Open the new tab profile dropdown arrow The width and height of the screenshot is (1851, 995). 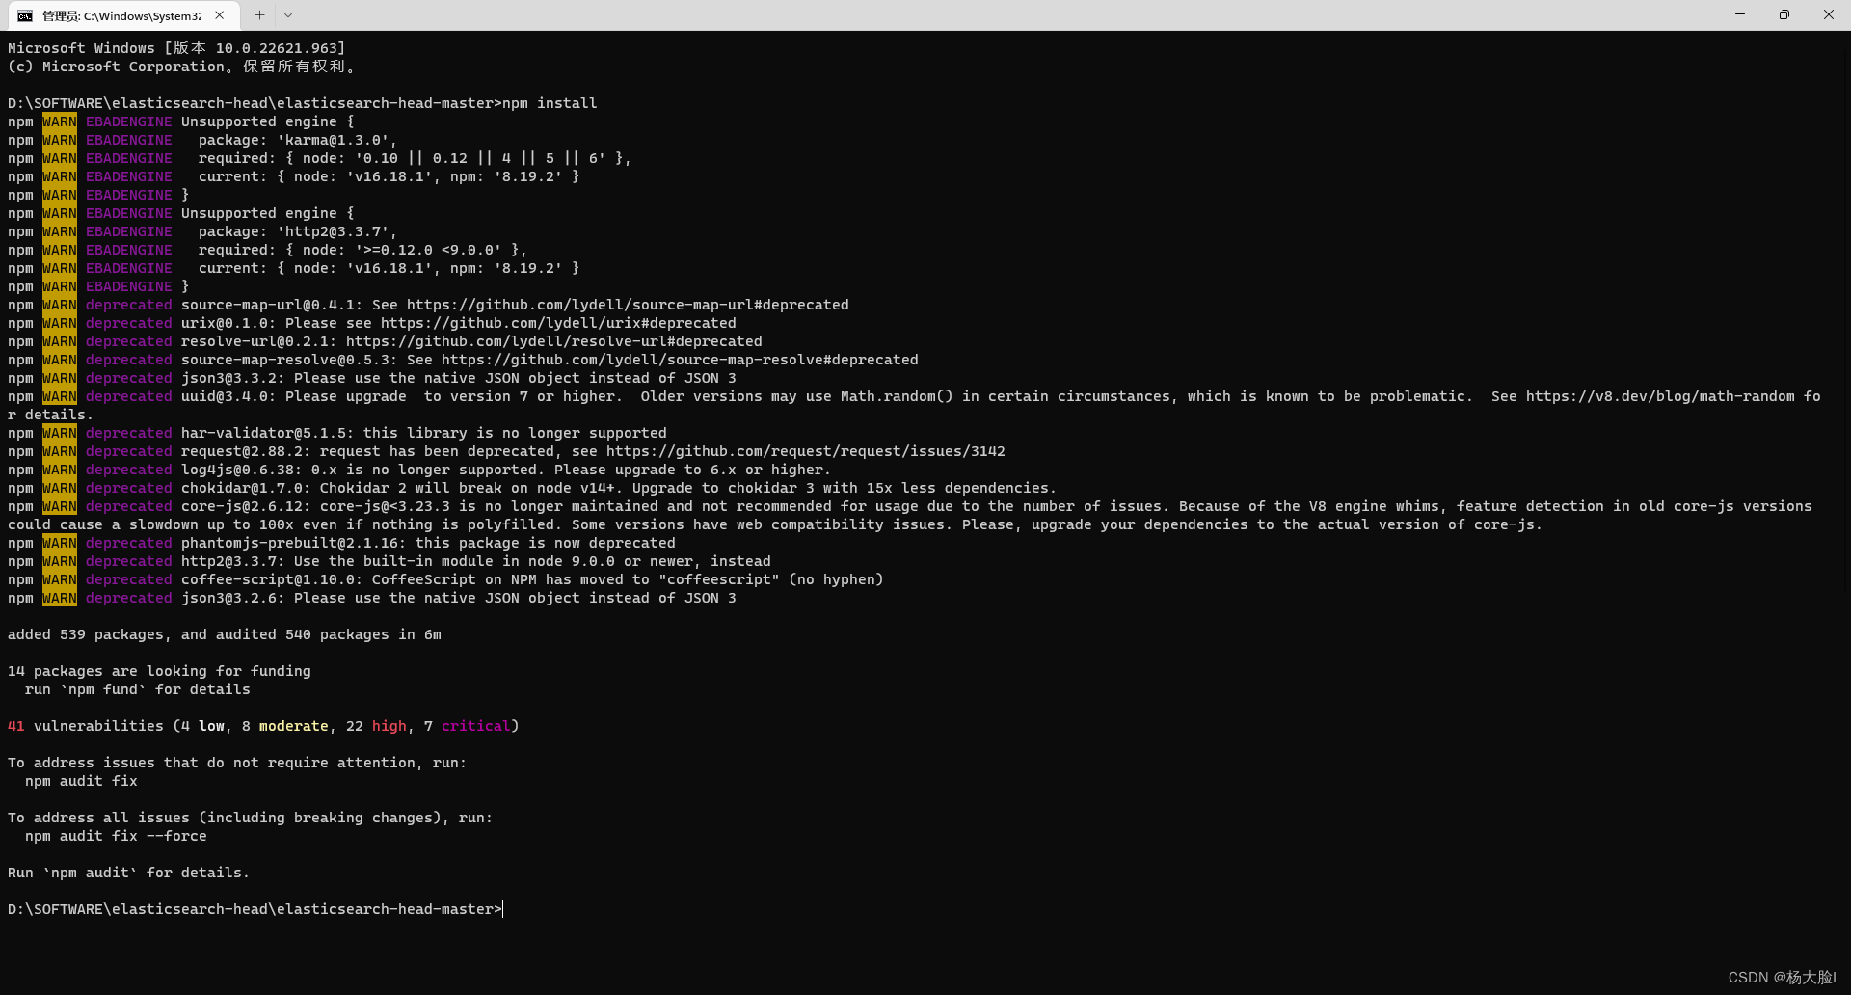[x=288, y=15]
